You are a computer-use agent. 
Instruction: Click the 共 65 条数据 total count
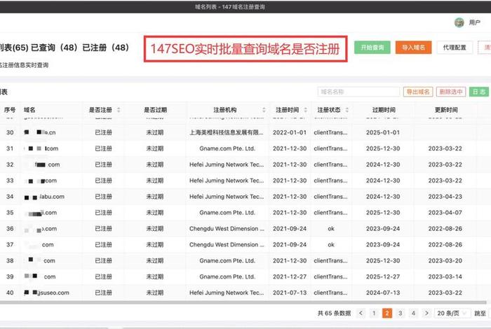[x=334, y=313]
